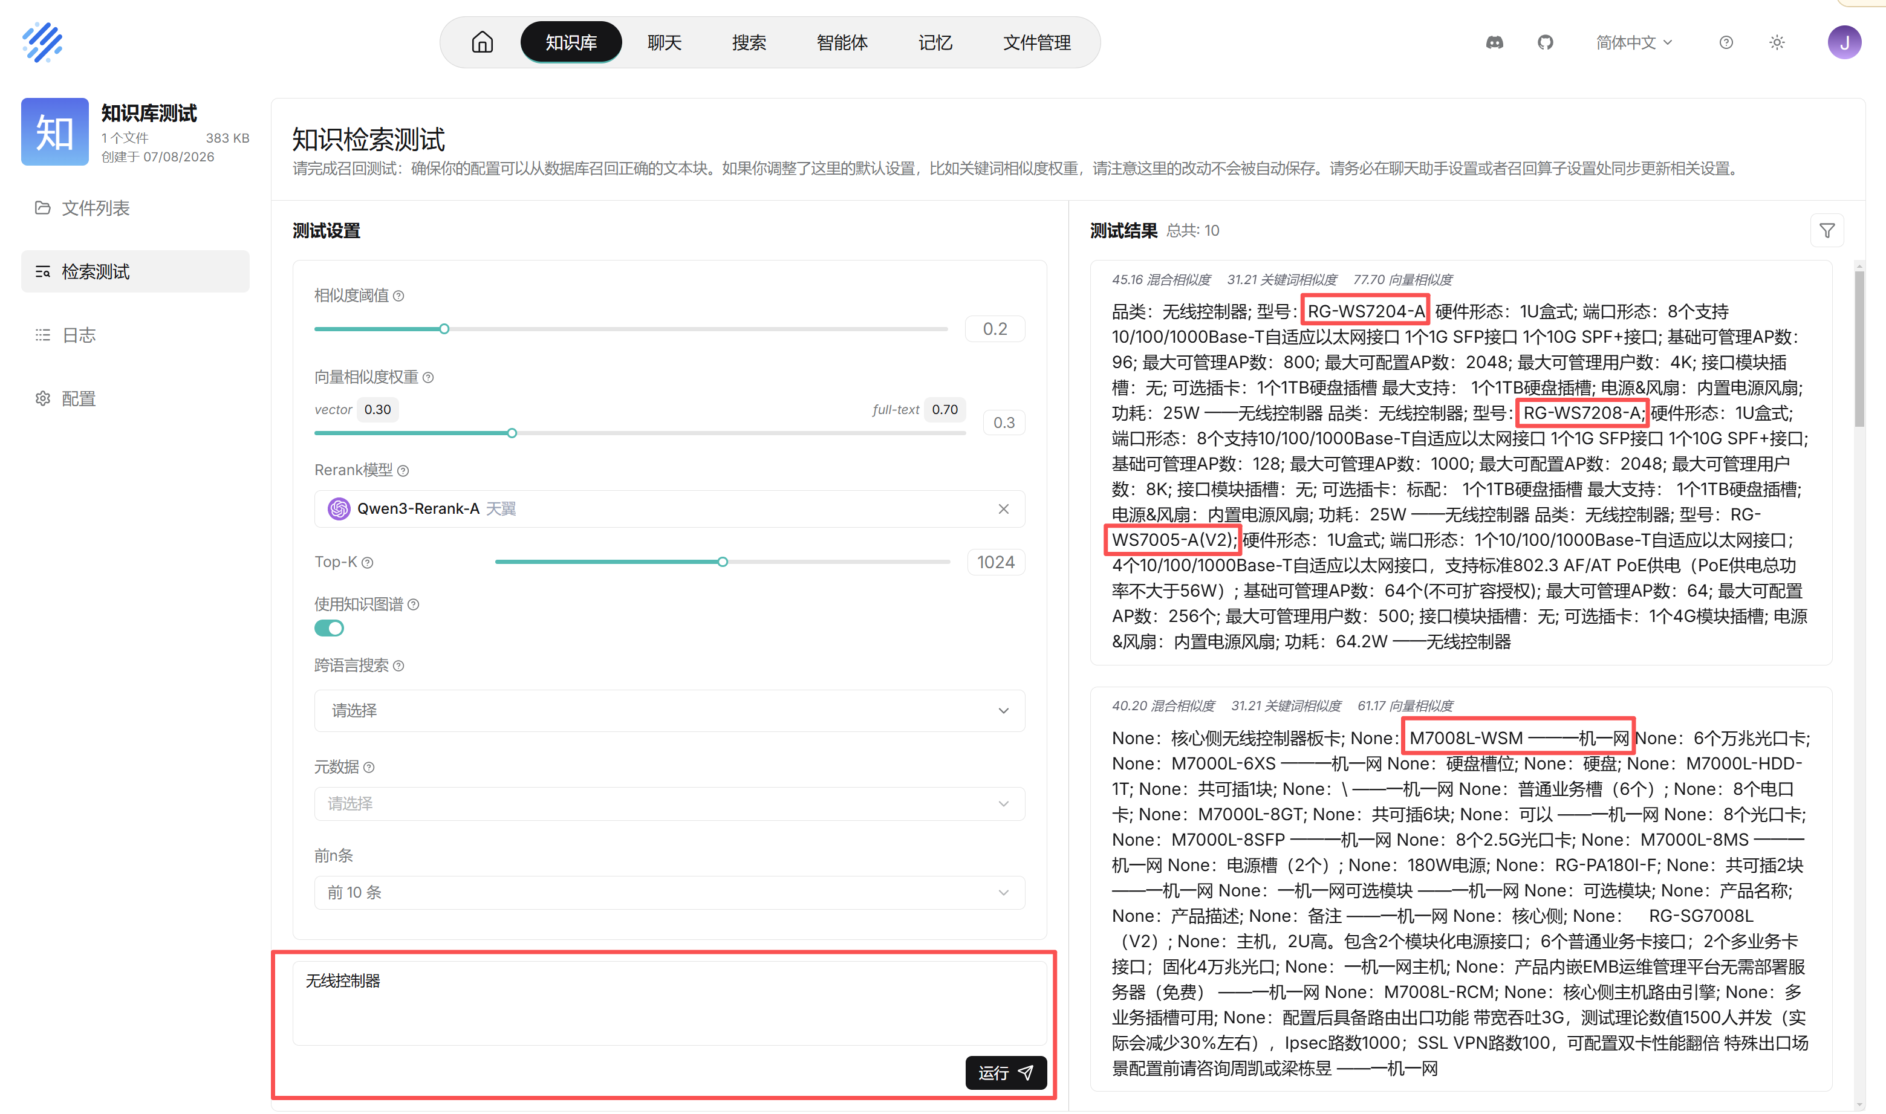Open the results filter funnel icon
This screenshot has width=1886, height=1114.
click(x=1827, y=230)
